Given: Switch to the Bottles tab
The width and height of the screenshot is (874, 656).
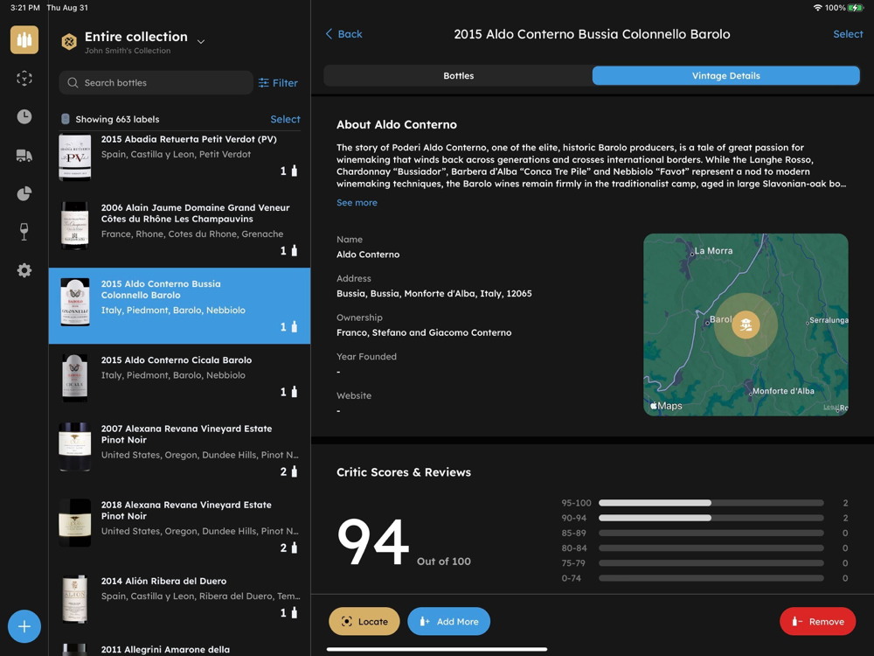Looking at the screenshot, I should pyautogui.click(x=458, y=75).
